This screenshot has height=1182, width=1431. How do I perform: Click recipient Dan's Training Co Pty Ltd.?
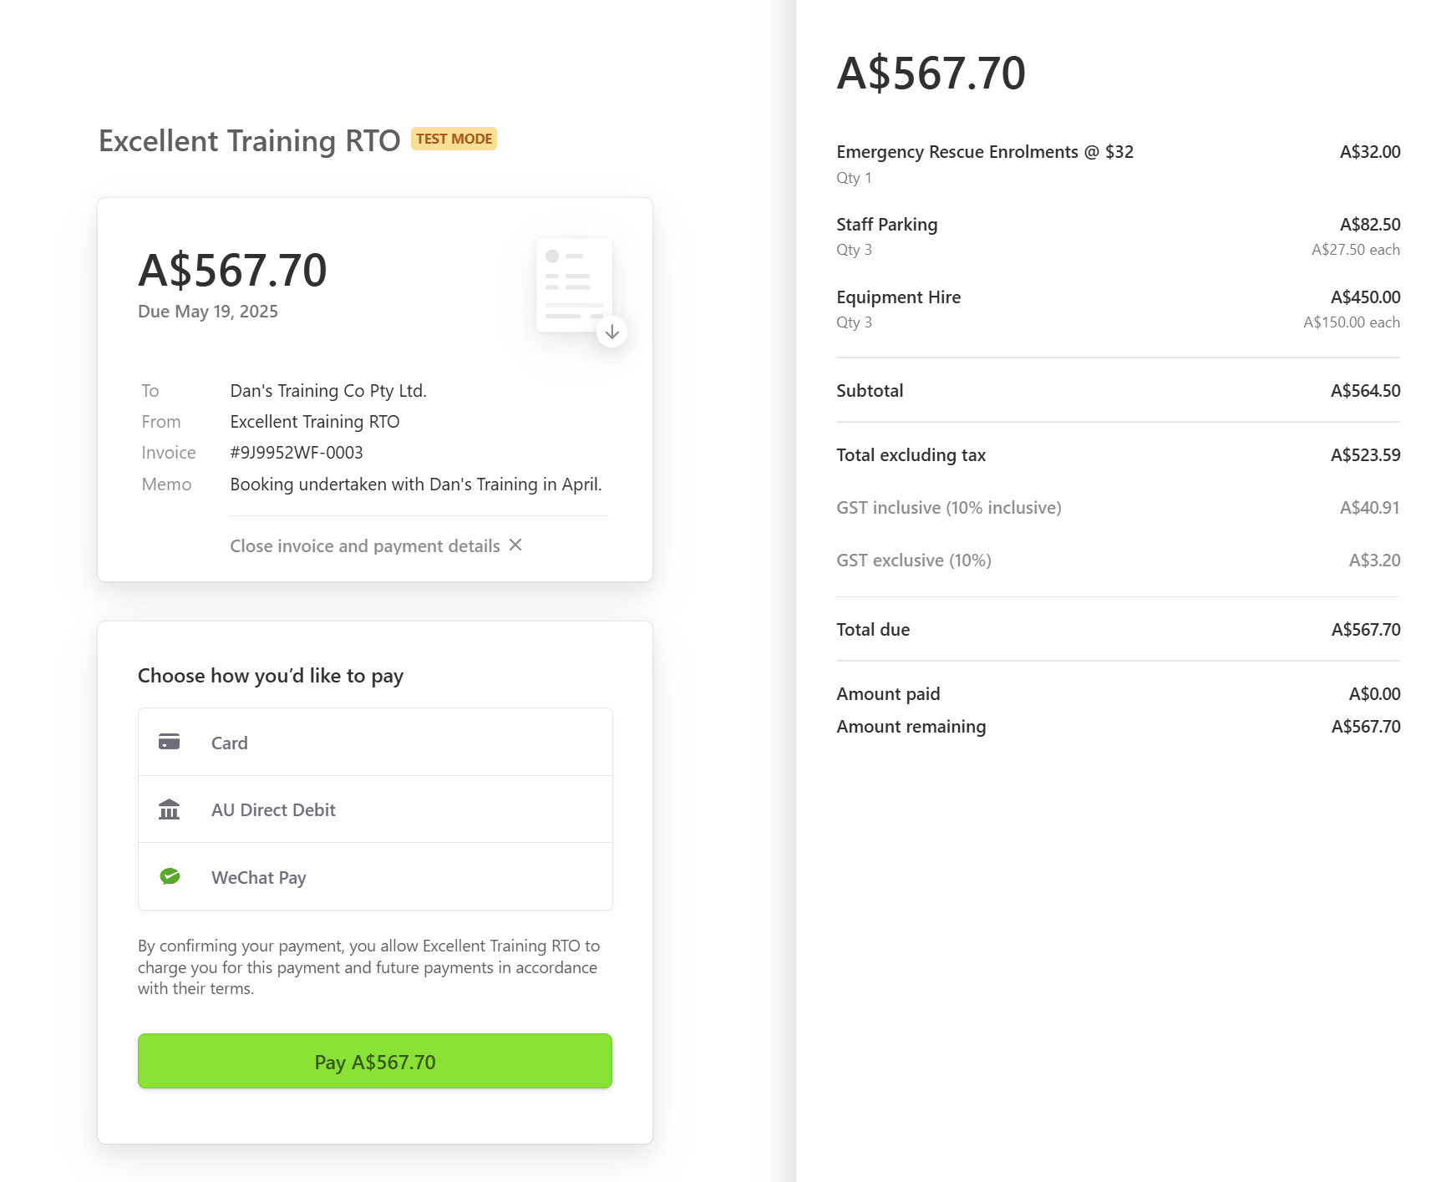tap(328, 391)
